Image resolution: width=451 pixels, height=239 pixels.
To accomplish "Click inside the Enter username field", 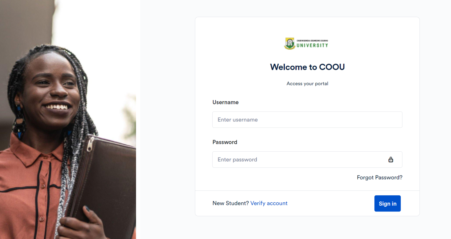I will [x=307, y=120].
